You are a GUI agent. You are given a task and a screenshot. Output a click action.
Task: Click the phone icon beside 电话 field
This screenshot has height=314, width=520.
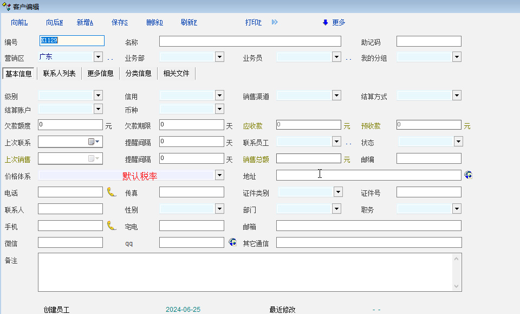tap(112, 192)
